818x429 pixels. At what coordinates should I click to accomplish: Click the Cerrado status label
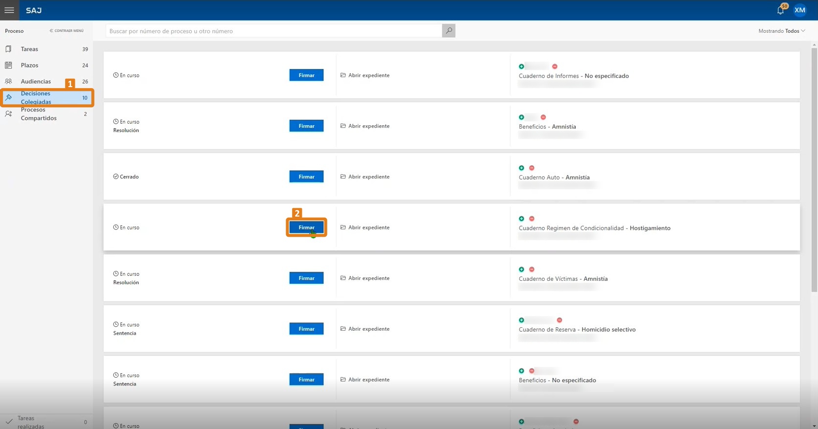click(x=129, y=177)
